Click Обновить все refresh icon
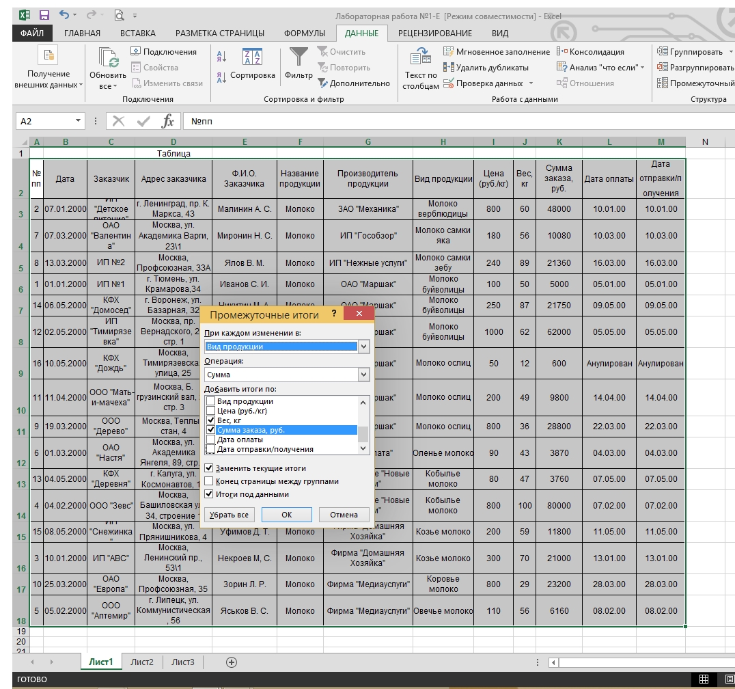The height and width of the screenshot is (689, 735). (x=109, y=57)
